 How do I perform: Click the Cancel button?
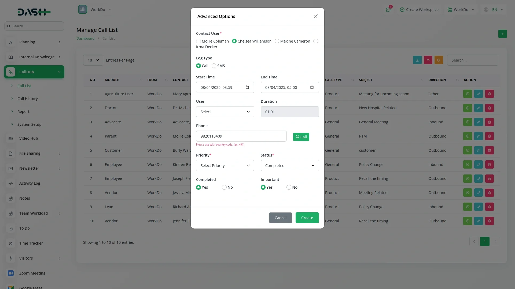pos(280,218)
